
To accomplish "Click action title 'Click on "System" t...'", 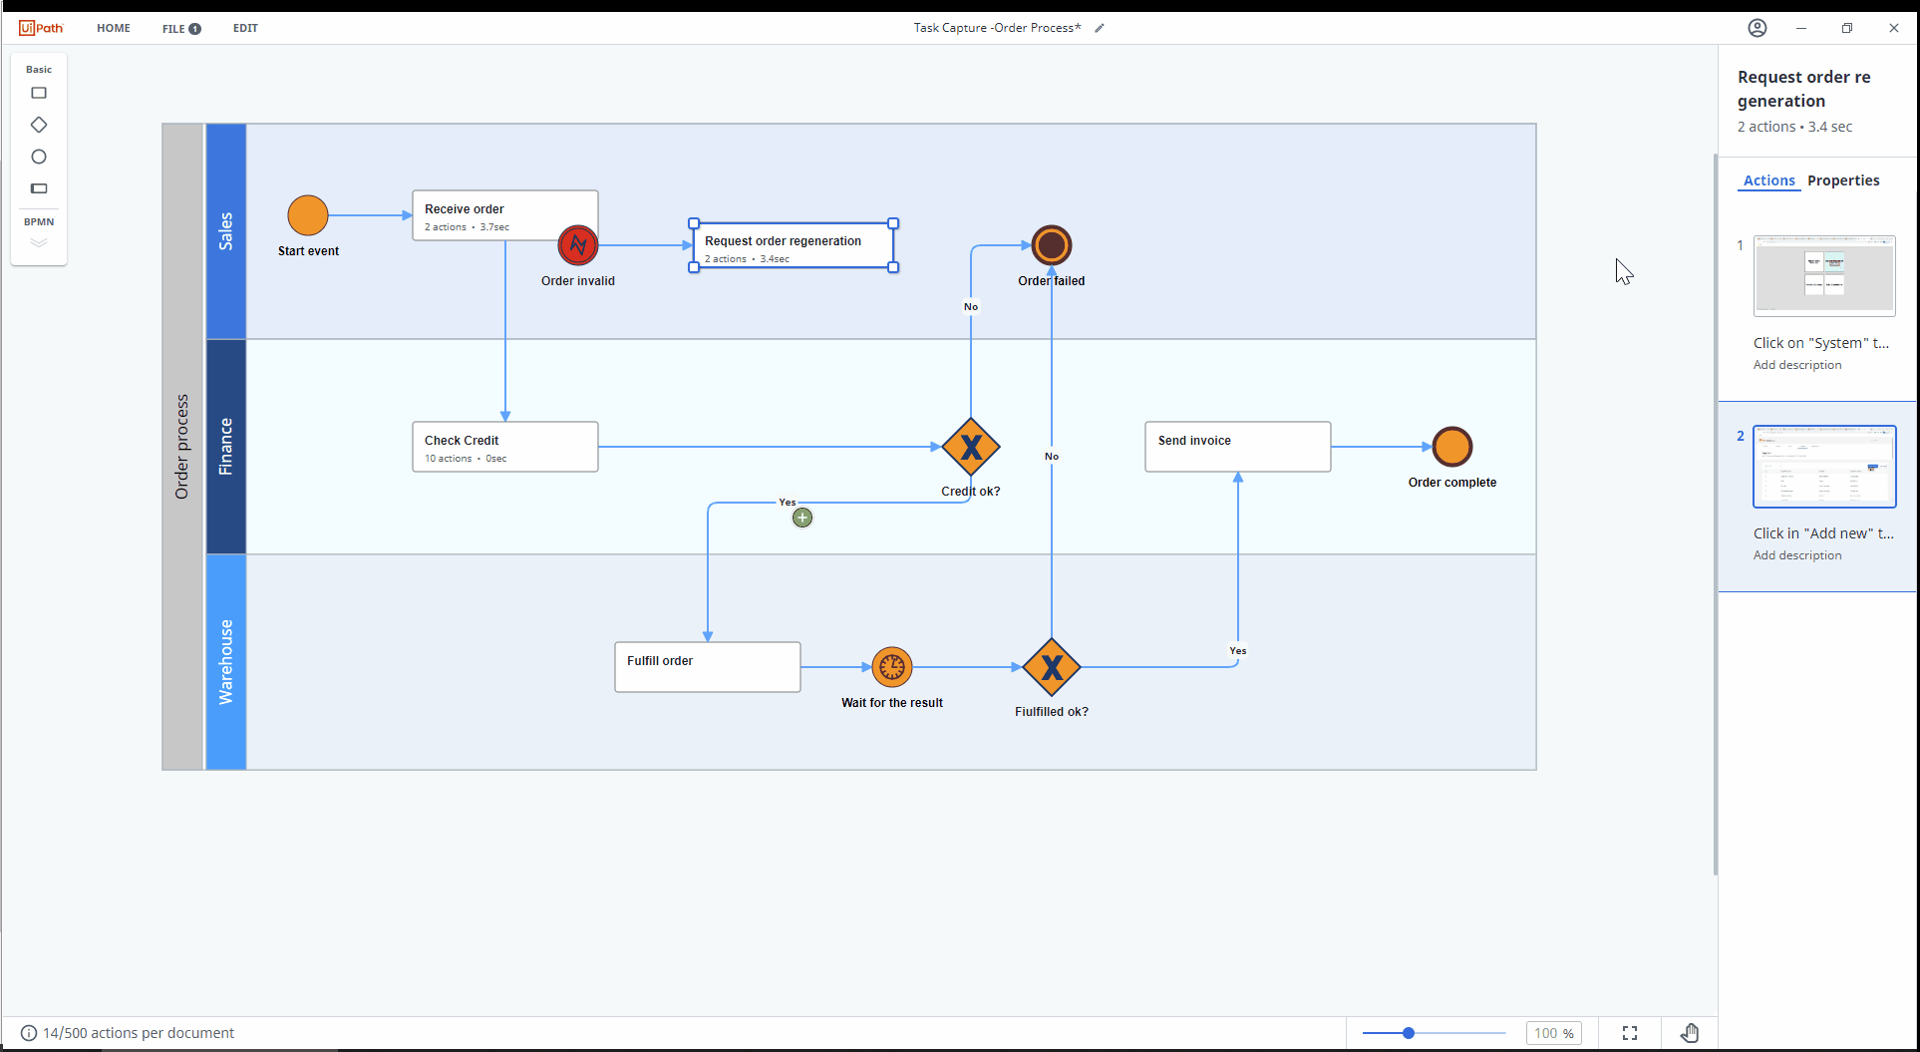I will click(1821, 343).
